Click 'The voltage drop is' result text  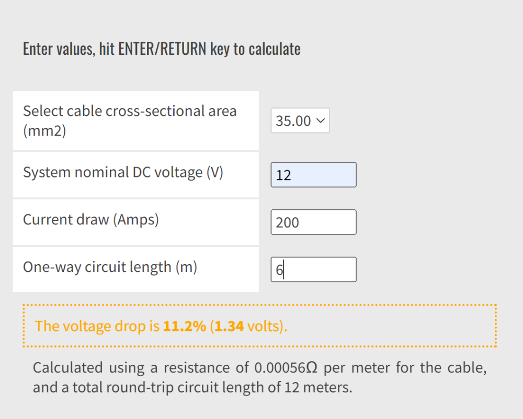(97, 326)
